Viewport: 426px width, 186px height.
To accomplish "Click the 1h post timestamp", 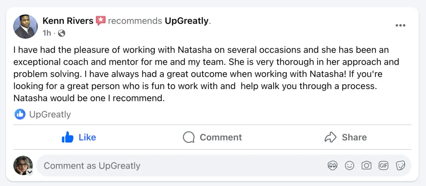I will pos(47,33).
